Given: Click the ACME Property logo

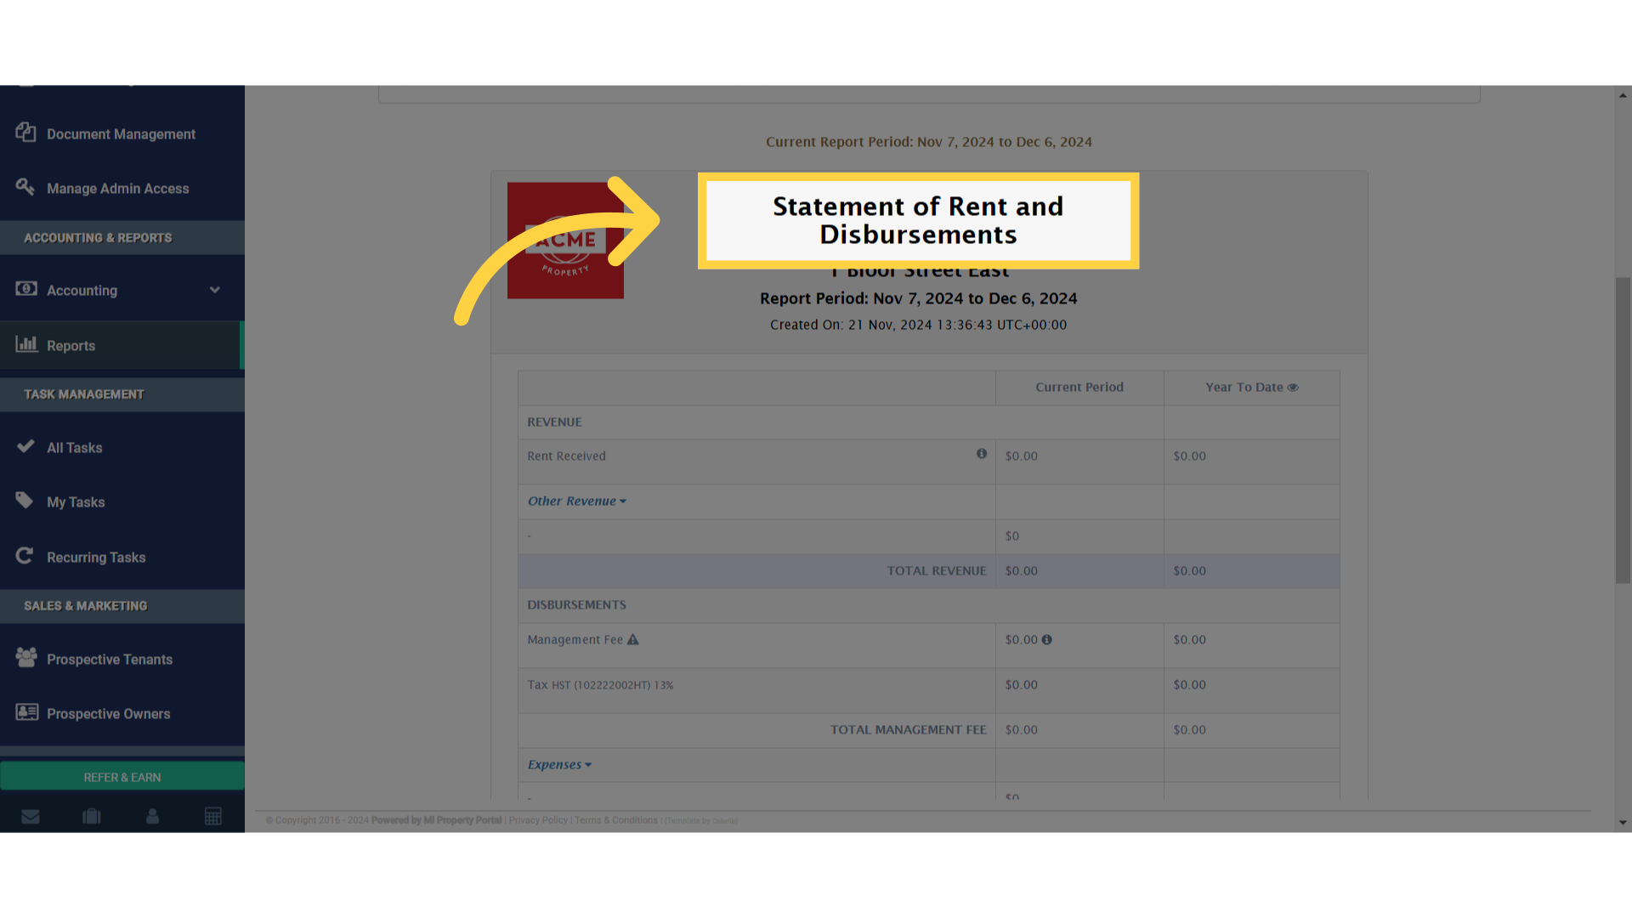Looking at the screenshot, I should click(565, 241).
